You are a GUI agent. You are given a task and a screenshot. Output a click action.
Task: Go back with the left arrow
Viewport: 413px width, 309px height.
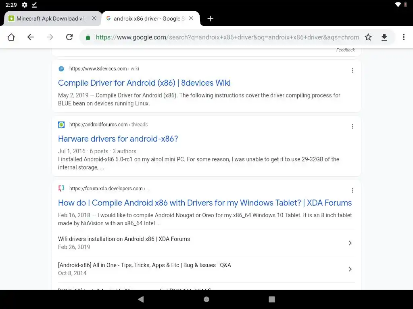coord(31,37)
